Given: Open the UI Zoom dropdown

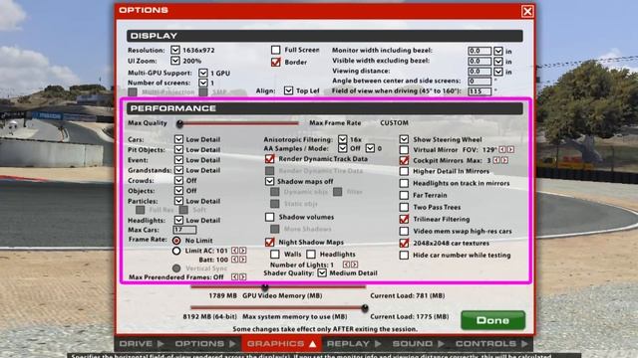Looking at the screenshot, I should pos(175,61).
